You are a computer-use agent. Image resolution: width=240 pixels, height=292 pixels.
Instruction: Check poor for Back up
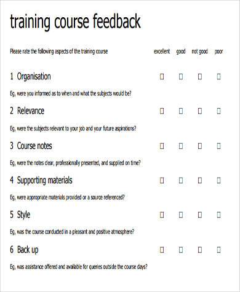tap(218, 250)
